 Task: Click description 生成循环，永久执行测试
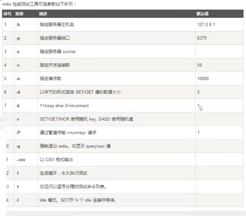(63, 173)
